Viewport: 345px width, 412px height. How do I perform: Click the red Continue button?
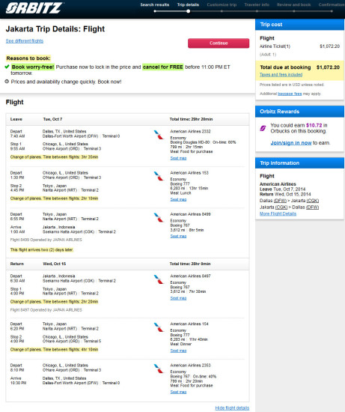click(x=219, y=43)
